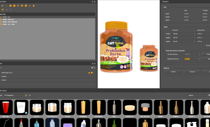Viewport: 210px width, 127px height.
Task: Toggle the checkbox below Depth Actual Size
Action: 207,45
